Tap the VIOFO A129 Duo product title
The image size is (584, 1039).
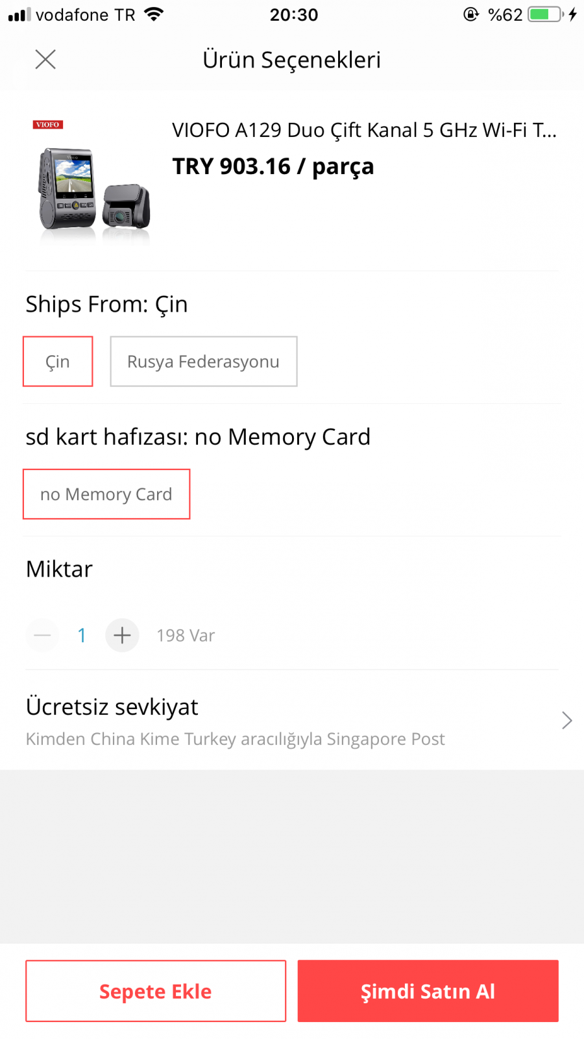tap(363, 131)
